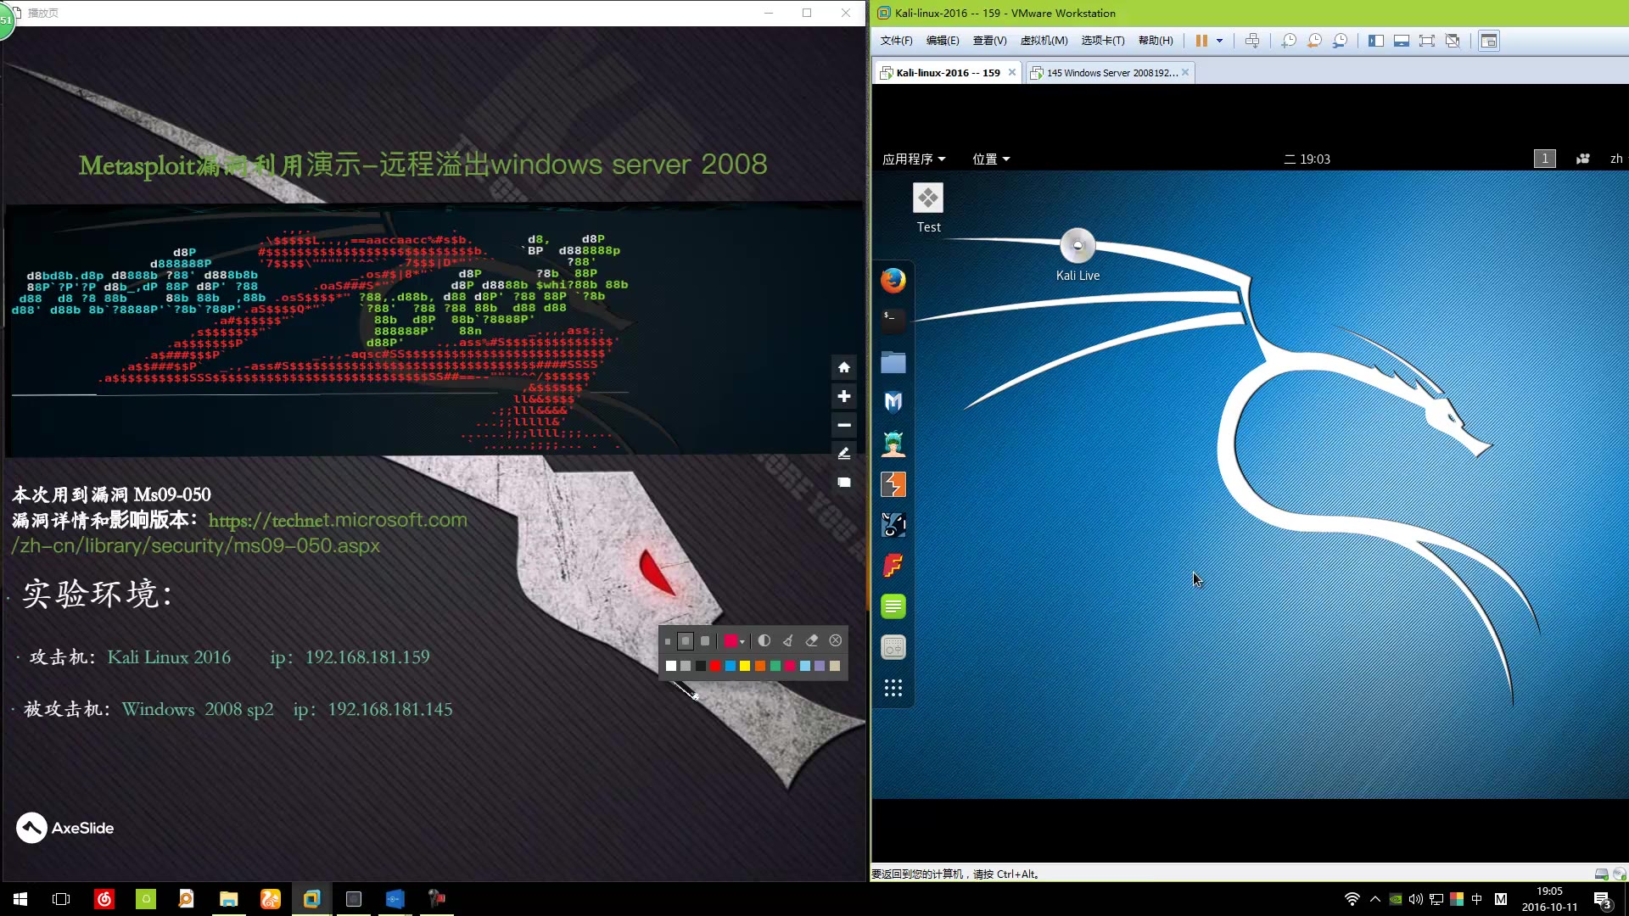Select the contrast half-circle tool in the annotation panel
Screen dimensions: 1629x916
pyautogui.click(x=764, y=640)
